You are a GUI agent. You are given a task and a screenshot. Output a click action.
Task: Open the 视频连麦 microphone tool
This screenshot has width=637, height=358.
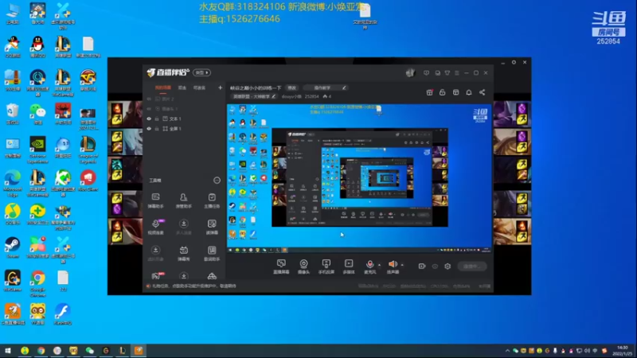[155, 227]
